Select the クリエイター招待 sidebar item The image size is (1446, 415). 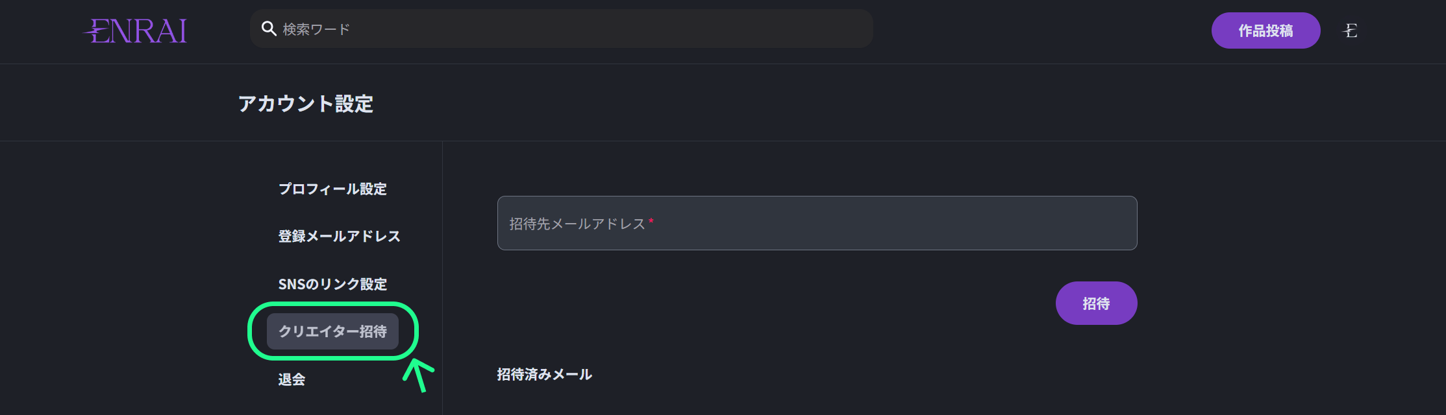(x=332, y=331)
